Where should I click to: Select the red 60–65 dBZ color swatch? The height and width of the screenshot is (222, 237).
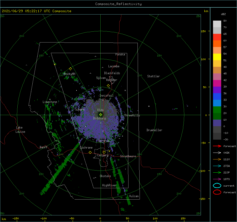point(217,37)
